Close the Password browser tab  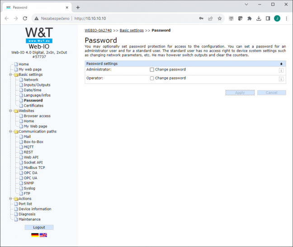pyautogui.click(x=67, y=8)
